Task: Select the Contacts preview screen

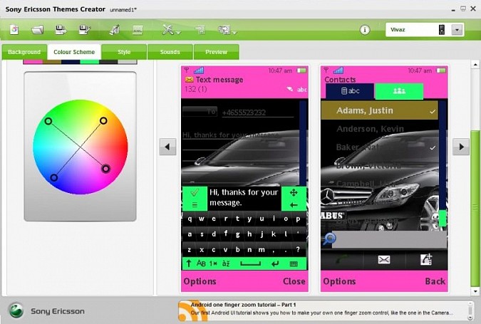Action: (384, 179)
